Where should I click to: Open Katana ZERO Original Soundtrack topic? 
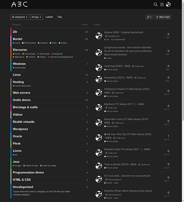(123, 32)
